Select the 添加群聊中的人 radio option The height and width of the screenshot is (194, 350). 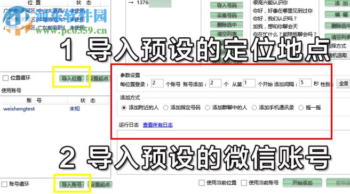(x=208, y=108)
